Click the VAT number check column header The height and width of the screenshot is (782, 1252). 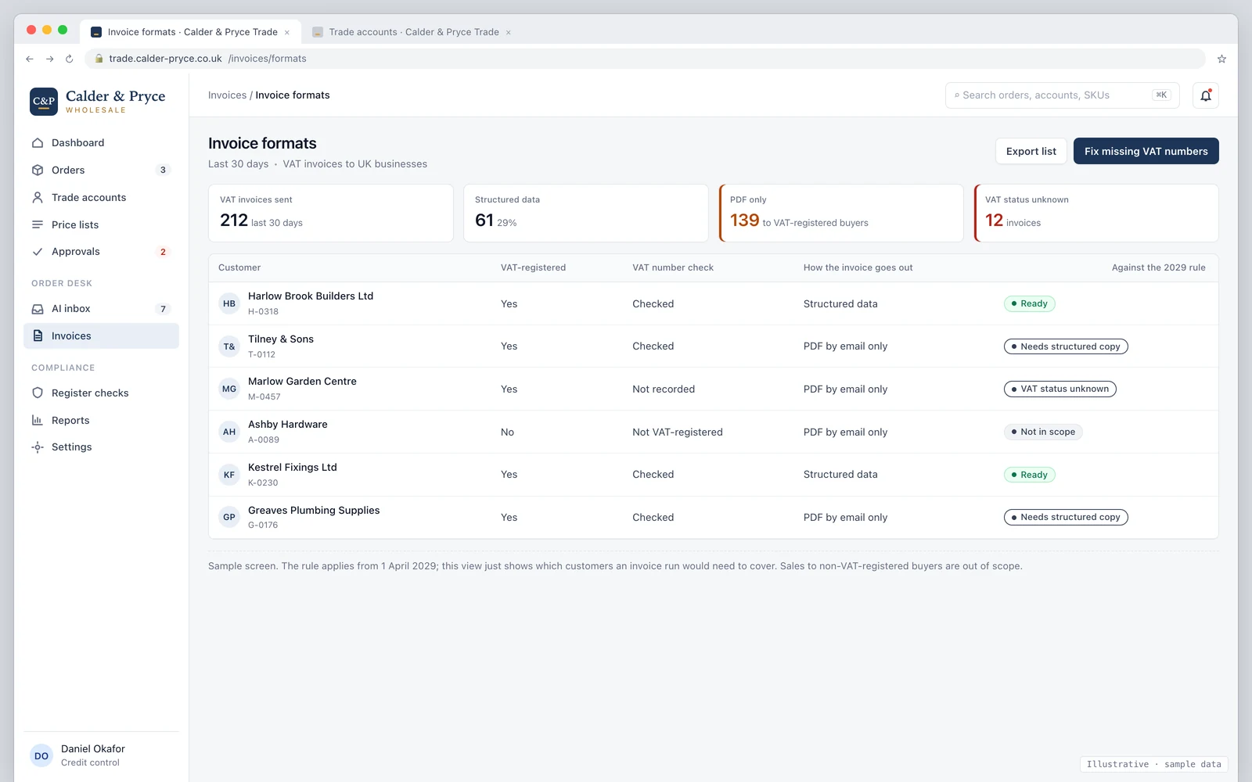coord(673,267)
